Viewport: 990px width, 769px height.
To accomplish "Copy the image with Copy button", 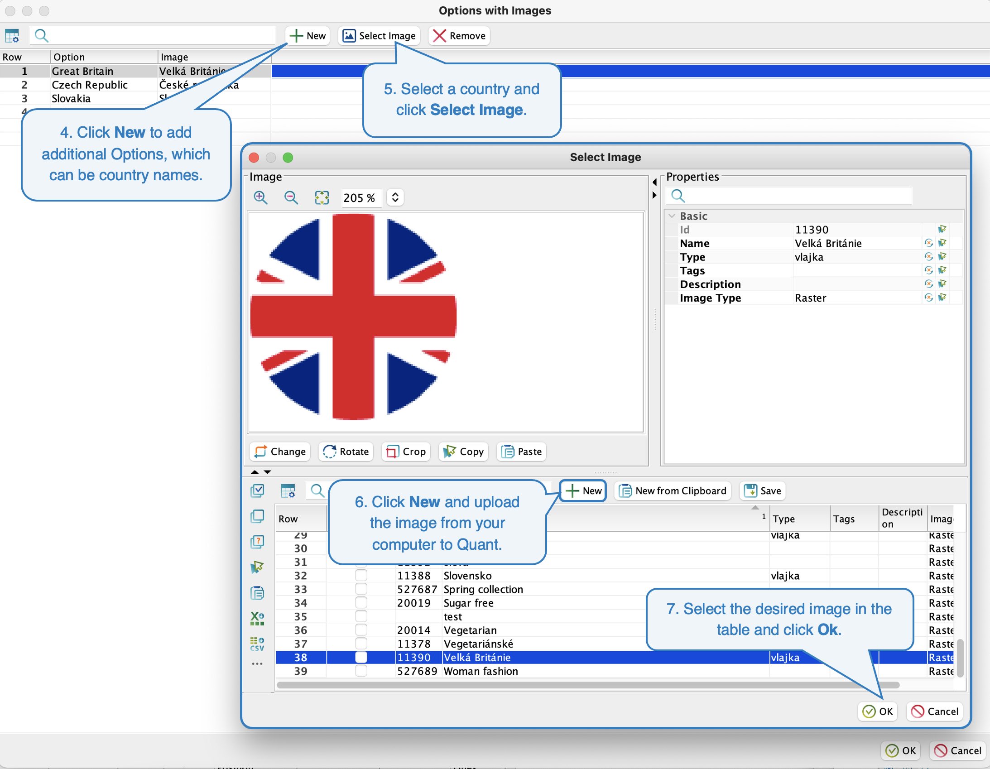I will click(463, 452).
